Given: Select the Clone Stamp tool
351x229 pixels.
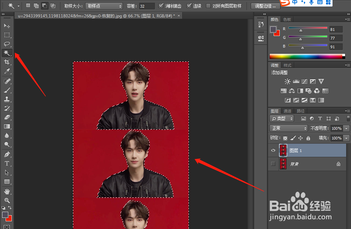Looking at the screenshot, I should tap(7, 99).
